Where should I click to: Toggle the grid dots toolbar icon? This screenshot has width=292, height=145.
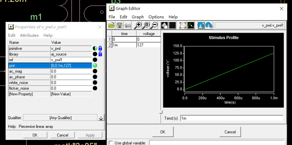click(173, 25)
